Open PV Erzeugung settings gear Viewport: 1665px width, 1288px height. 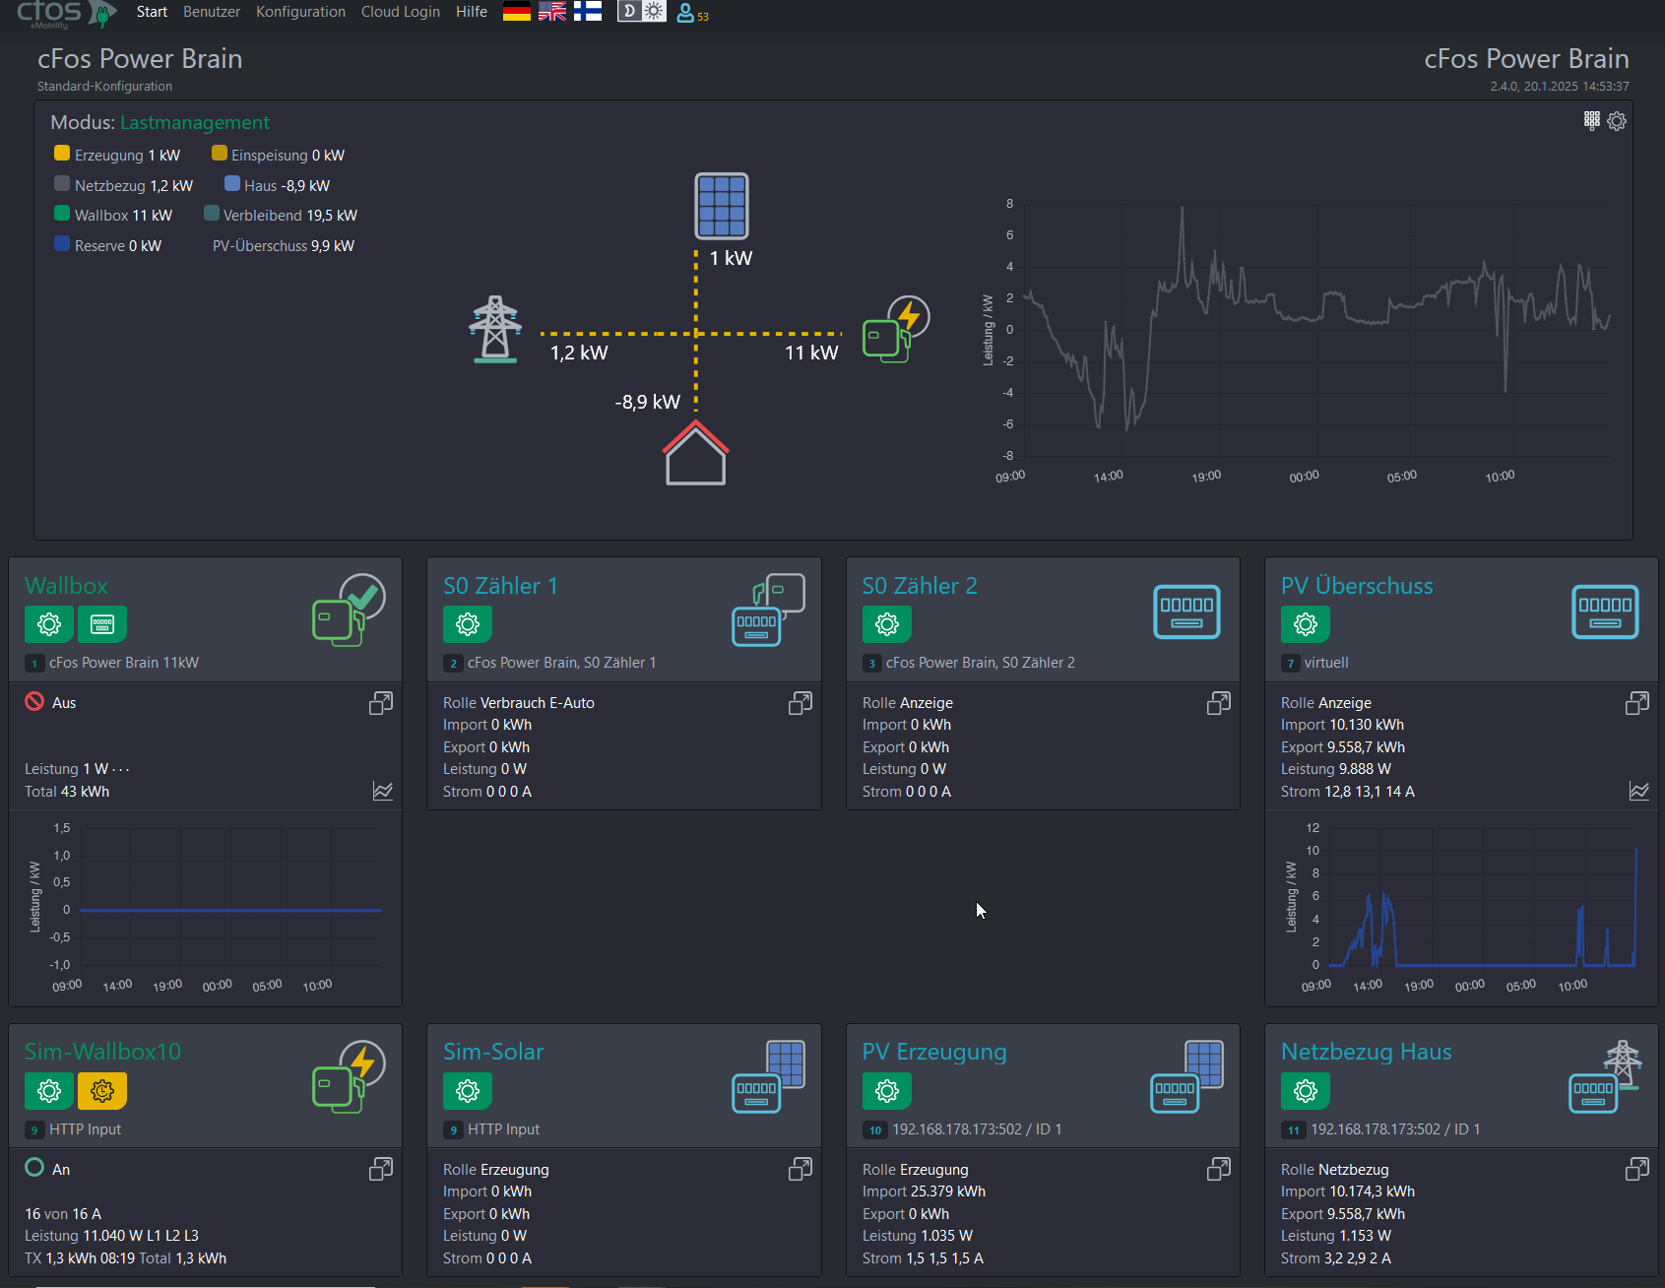point(887,1091)
